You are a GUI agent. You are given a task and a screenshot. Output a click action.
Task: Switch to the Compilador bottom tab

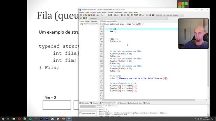84,103
